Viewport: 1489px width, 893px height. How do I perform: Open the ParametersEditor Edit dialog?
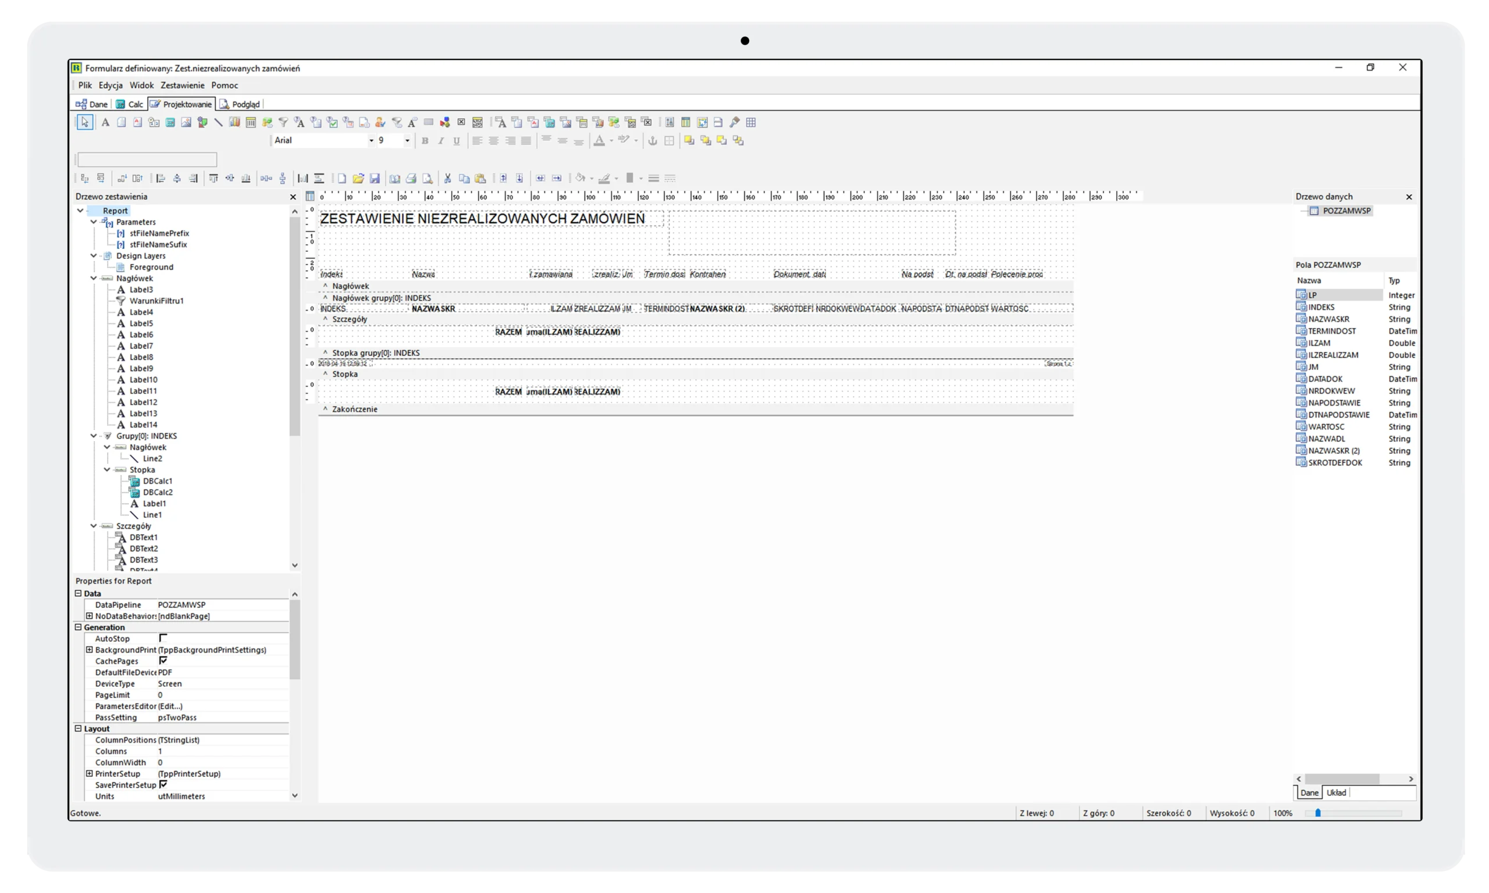click(169, 706)
